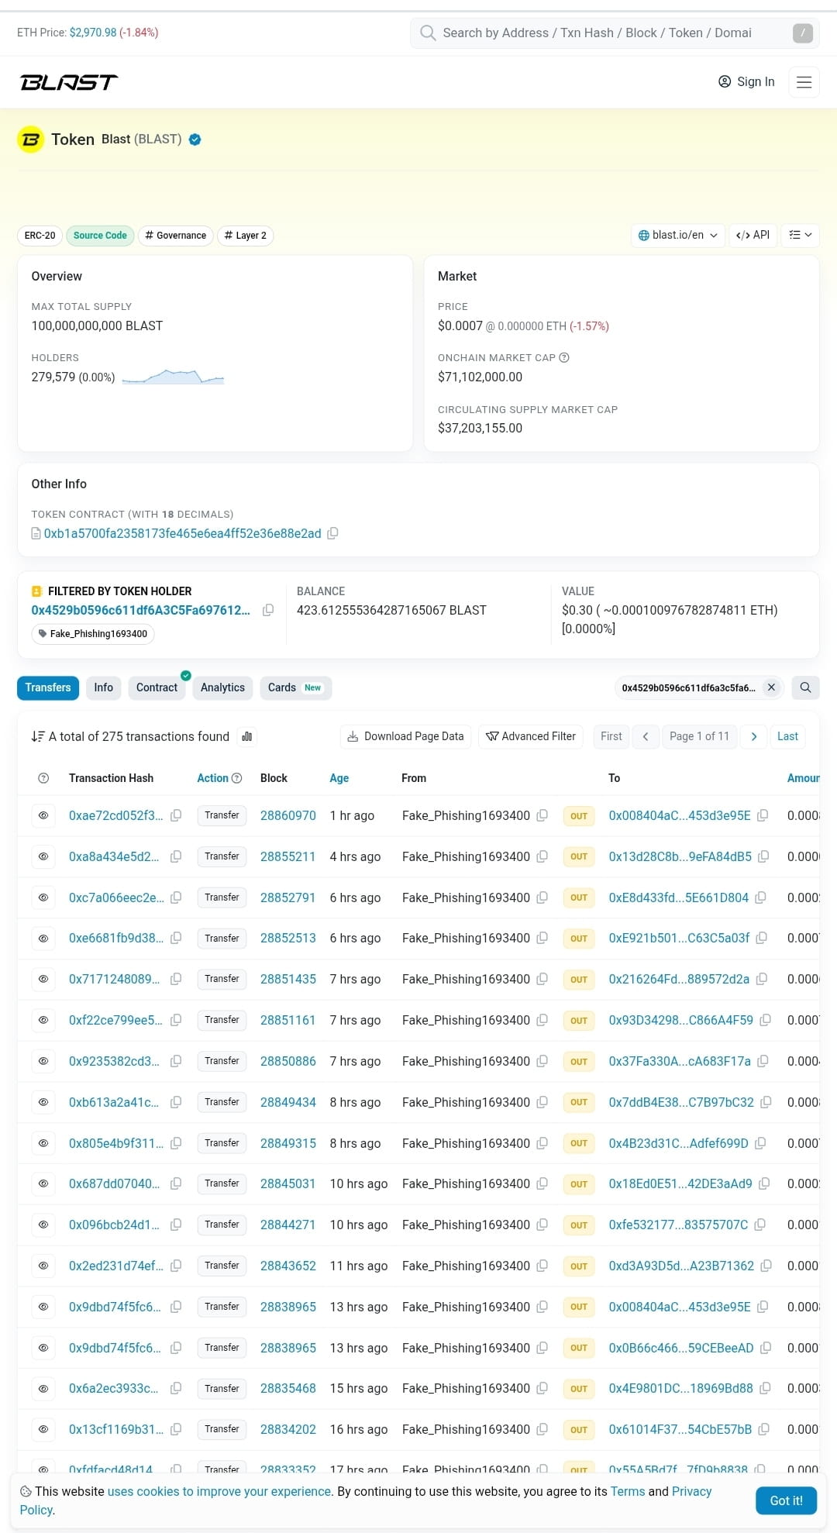The height and width of the screenshot is (1533, 837).
Task: Jump to the Last page
Action: [x=787, y=736]
